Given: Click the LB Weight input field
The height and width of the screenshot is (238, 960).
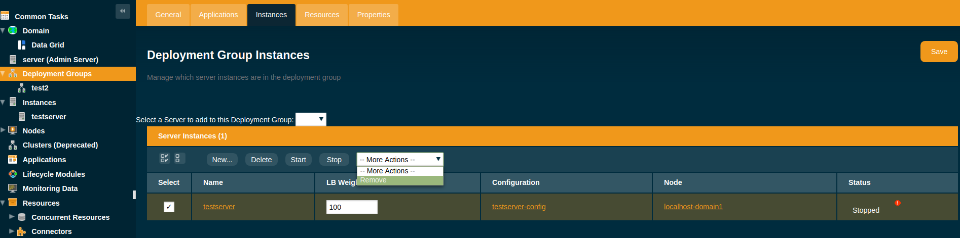Looking at the screenshot, I should click(x=352, y=207).
